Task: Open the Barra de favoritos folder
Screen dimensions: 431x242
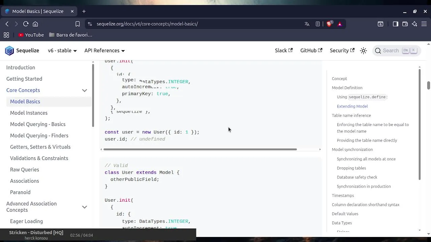Action: click(x=71, y=35)
